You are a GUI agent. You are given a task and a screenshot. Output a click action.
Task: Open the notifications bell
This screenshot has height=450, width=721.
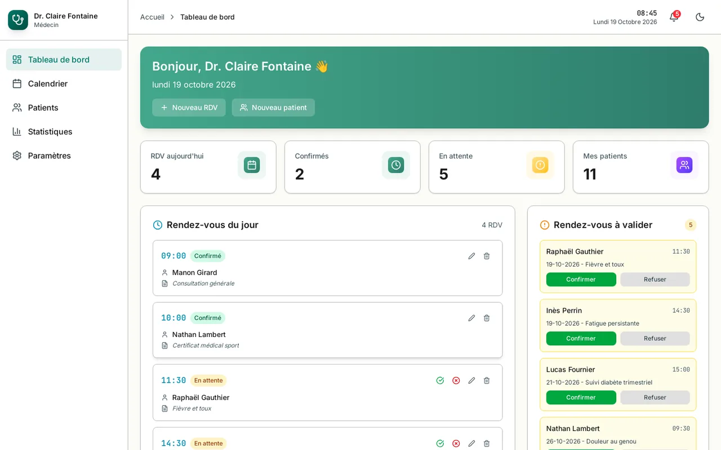coord(674,17)
